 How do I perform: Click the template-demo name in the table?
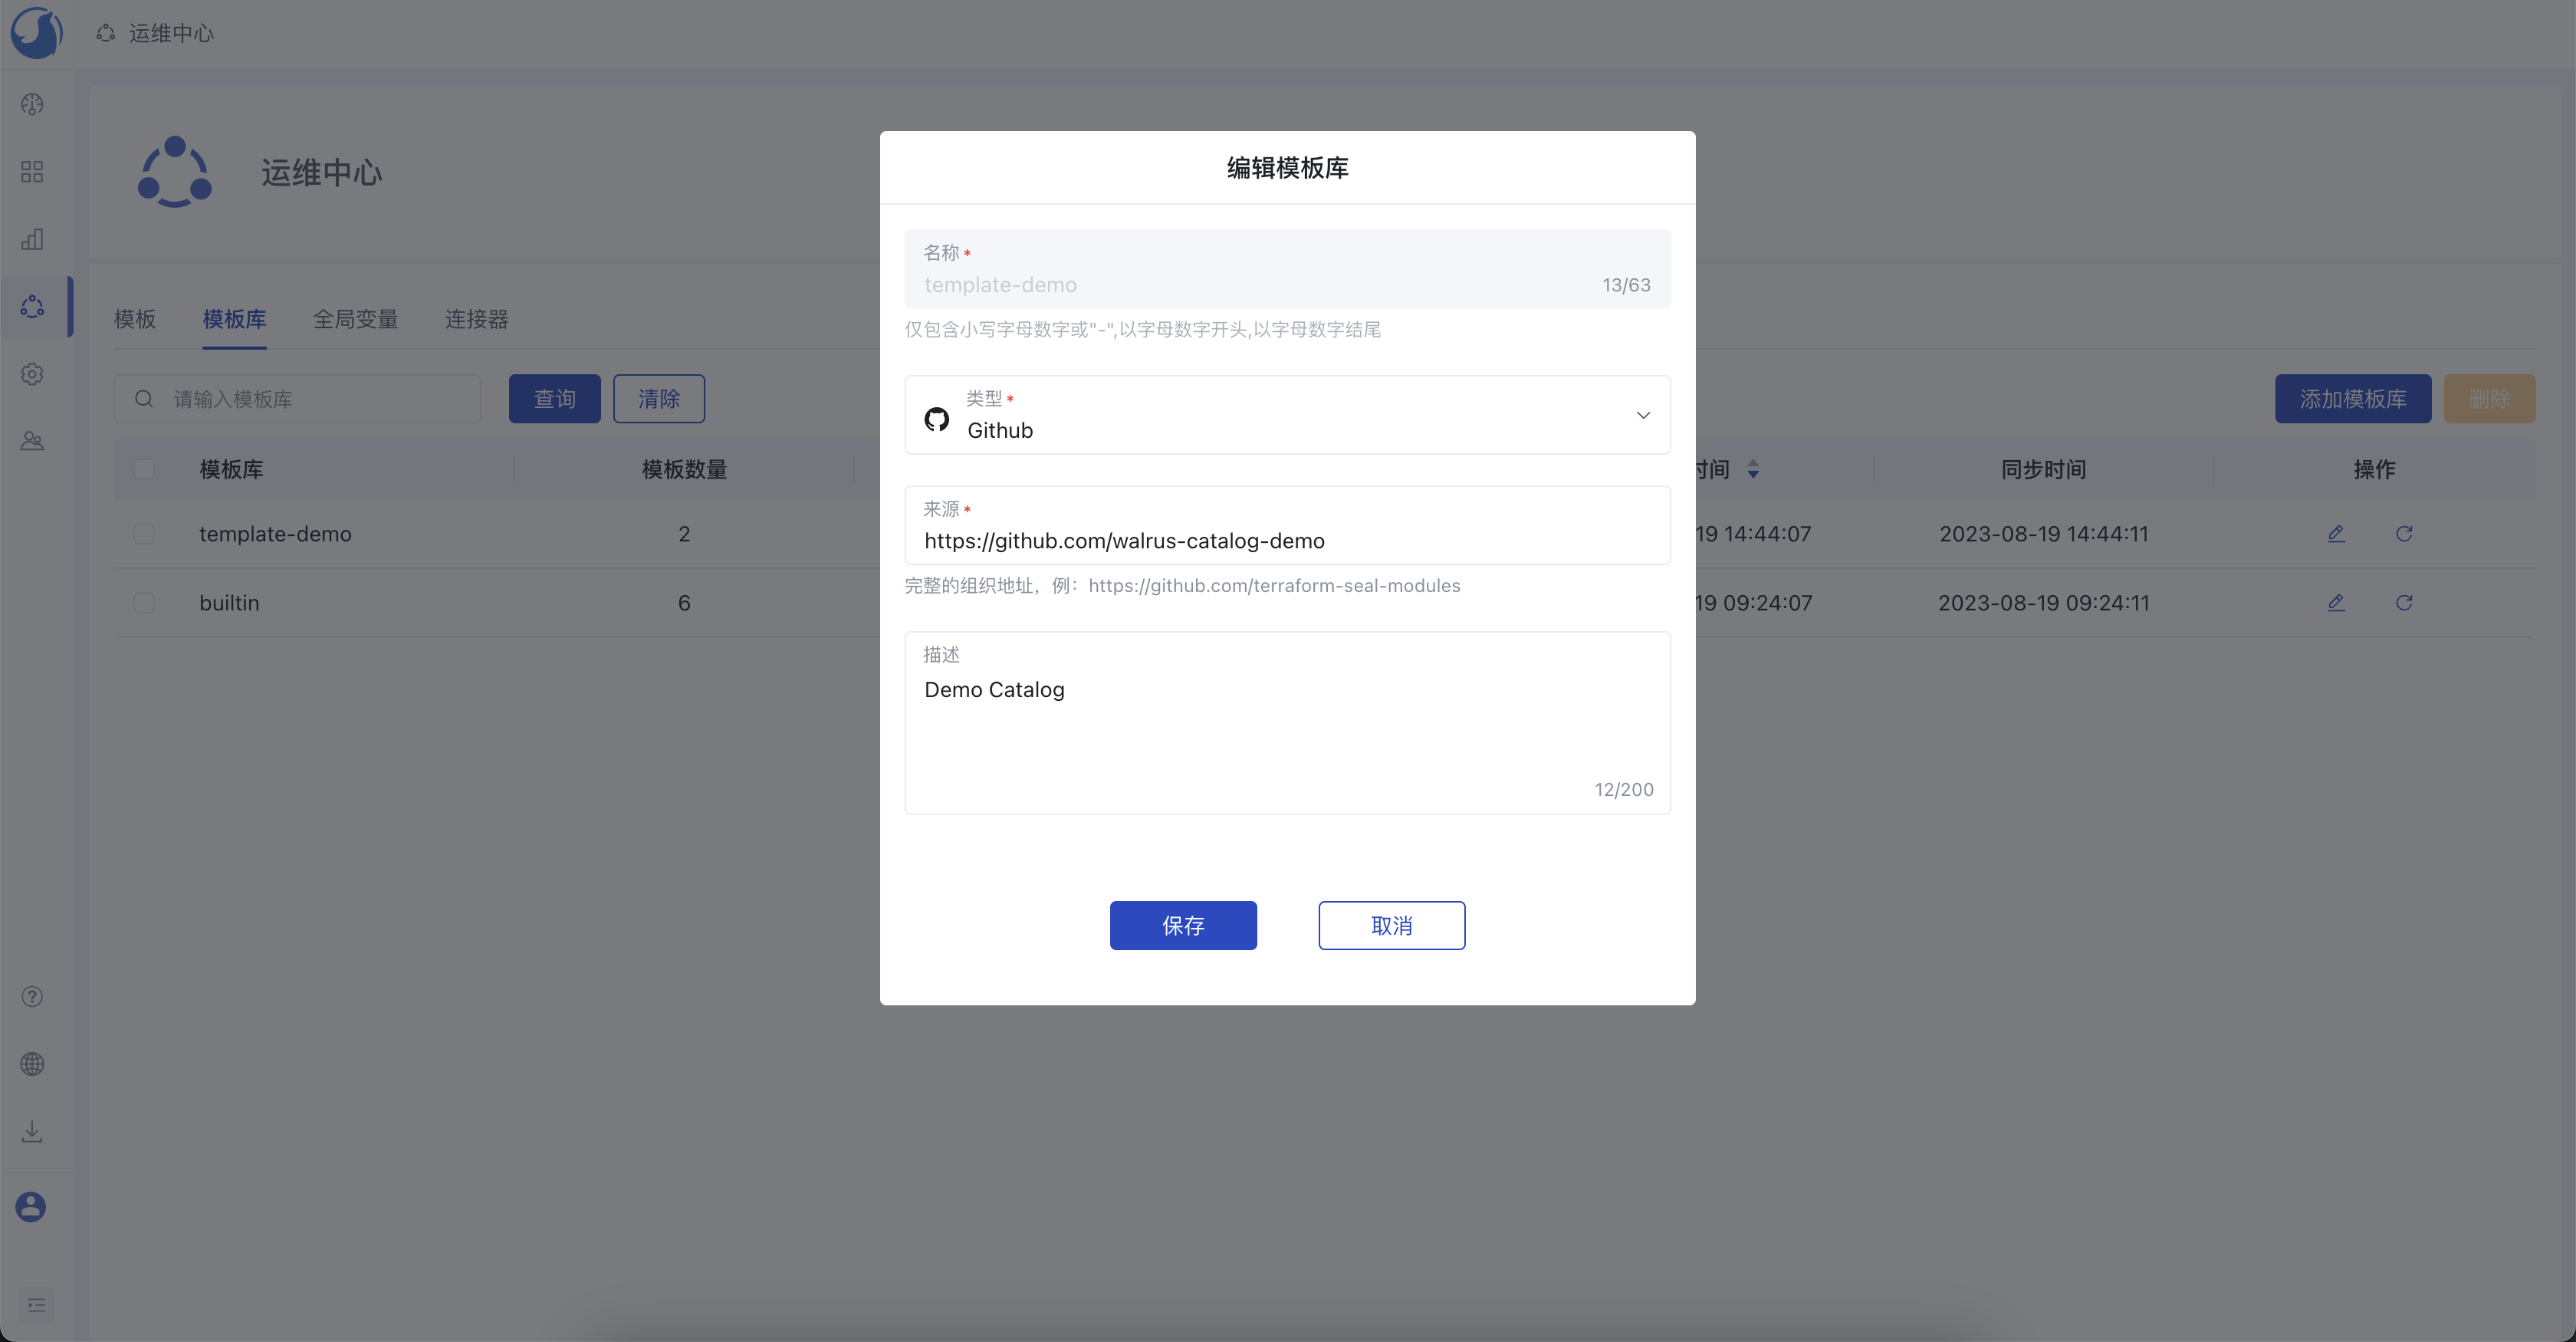275,534
